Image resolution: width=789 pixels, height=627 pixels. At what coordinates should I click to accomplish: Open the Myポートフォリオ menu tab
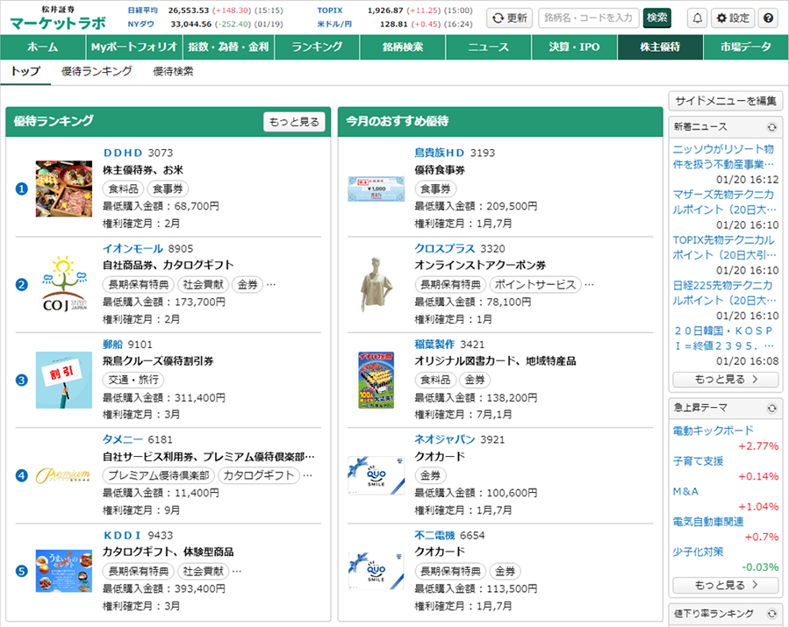(x=134, y=47)
